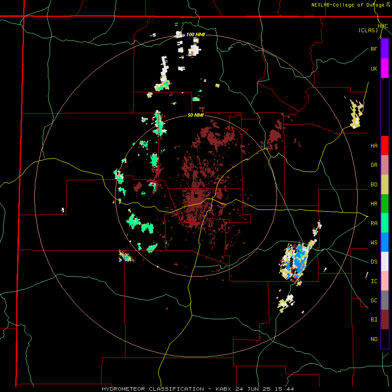Click the RF purple legend color block
The width and height of the screenshot is (392, 392).
[x=385, y=49]
